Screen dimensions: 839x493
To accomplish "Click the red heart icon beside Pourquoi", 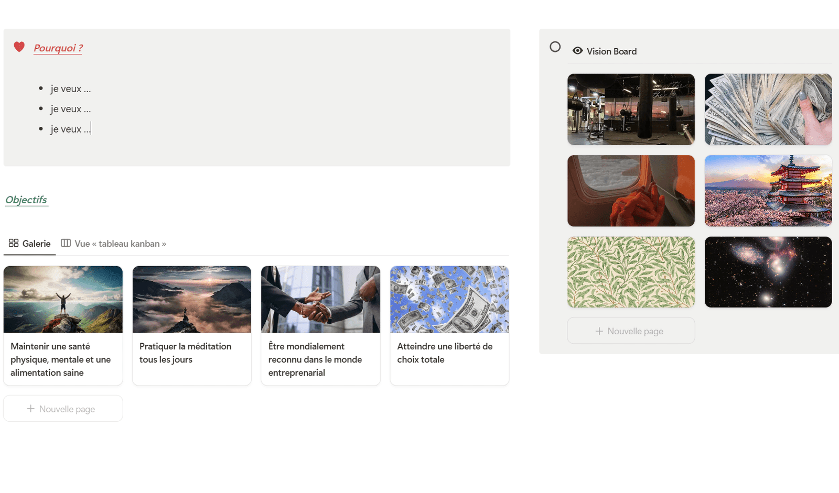I will [19, 47].
